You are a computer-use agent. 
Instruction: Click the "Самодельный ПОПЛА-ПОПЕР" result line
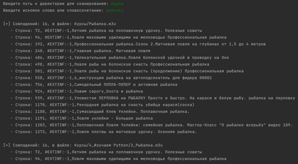[94, 85]
